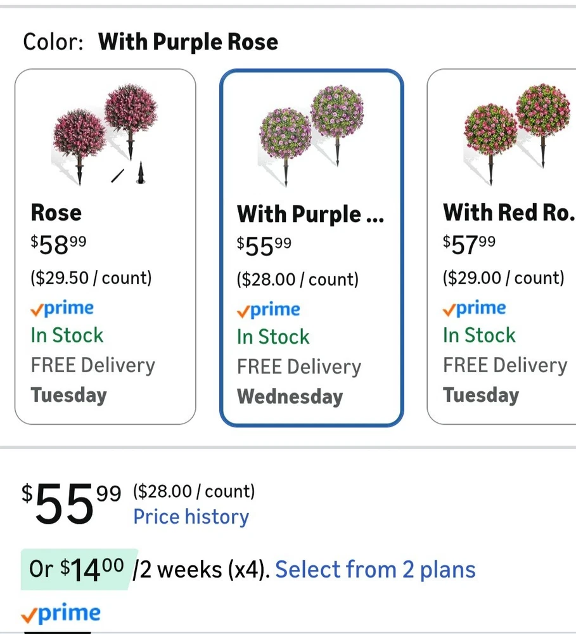Click the Prime logo in Rose card
This screenshot has height=634, width=576.
pos(62,309)
